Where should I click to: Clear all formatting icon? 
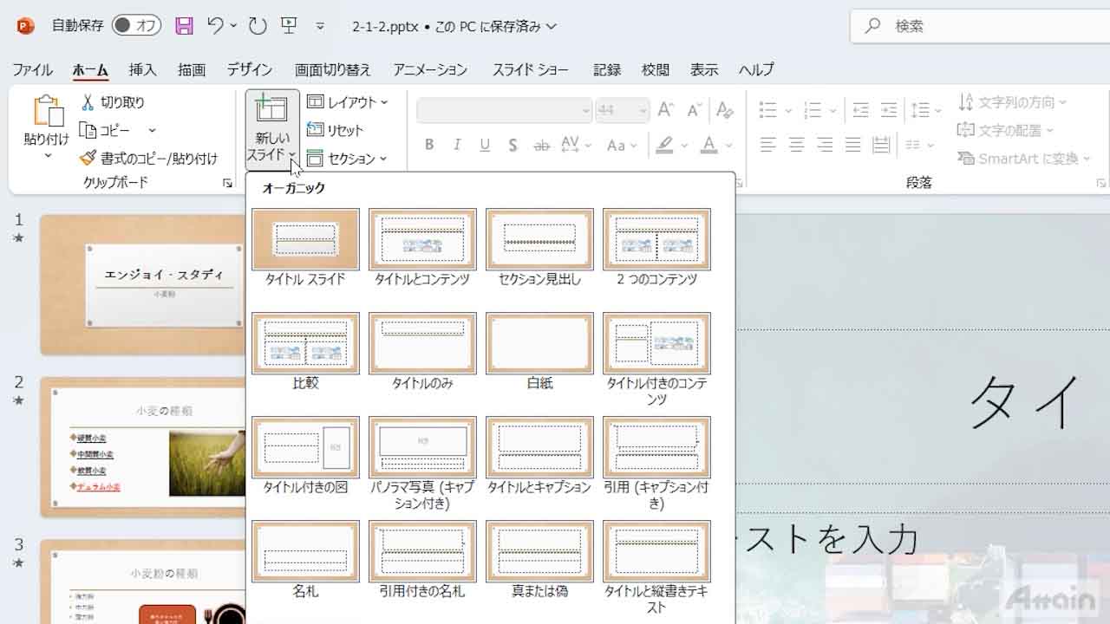(724, 110)
